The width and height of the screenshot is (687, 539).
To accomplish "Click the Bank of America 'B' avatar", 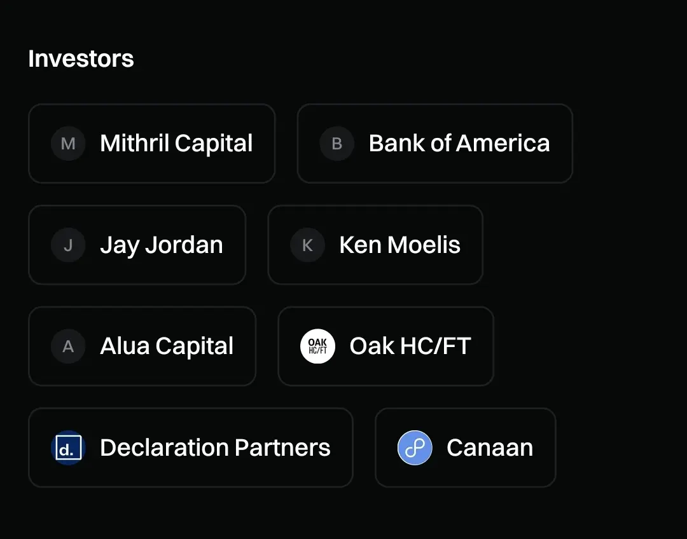I will point(337,144).
